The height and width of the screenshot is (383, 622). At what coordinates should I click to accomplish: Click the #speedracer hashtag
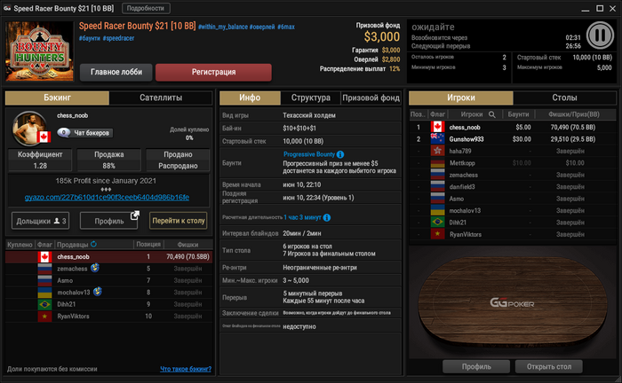click(118, 38)
